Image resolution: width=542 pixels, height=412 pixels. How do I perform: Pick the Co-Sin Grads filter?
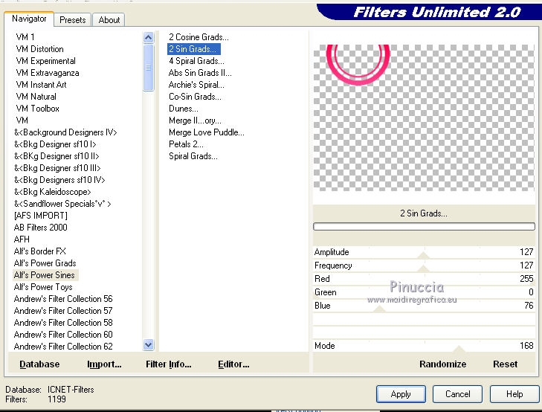click(x=195, y=97)
